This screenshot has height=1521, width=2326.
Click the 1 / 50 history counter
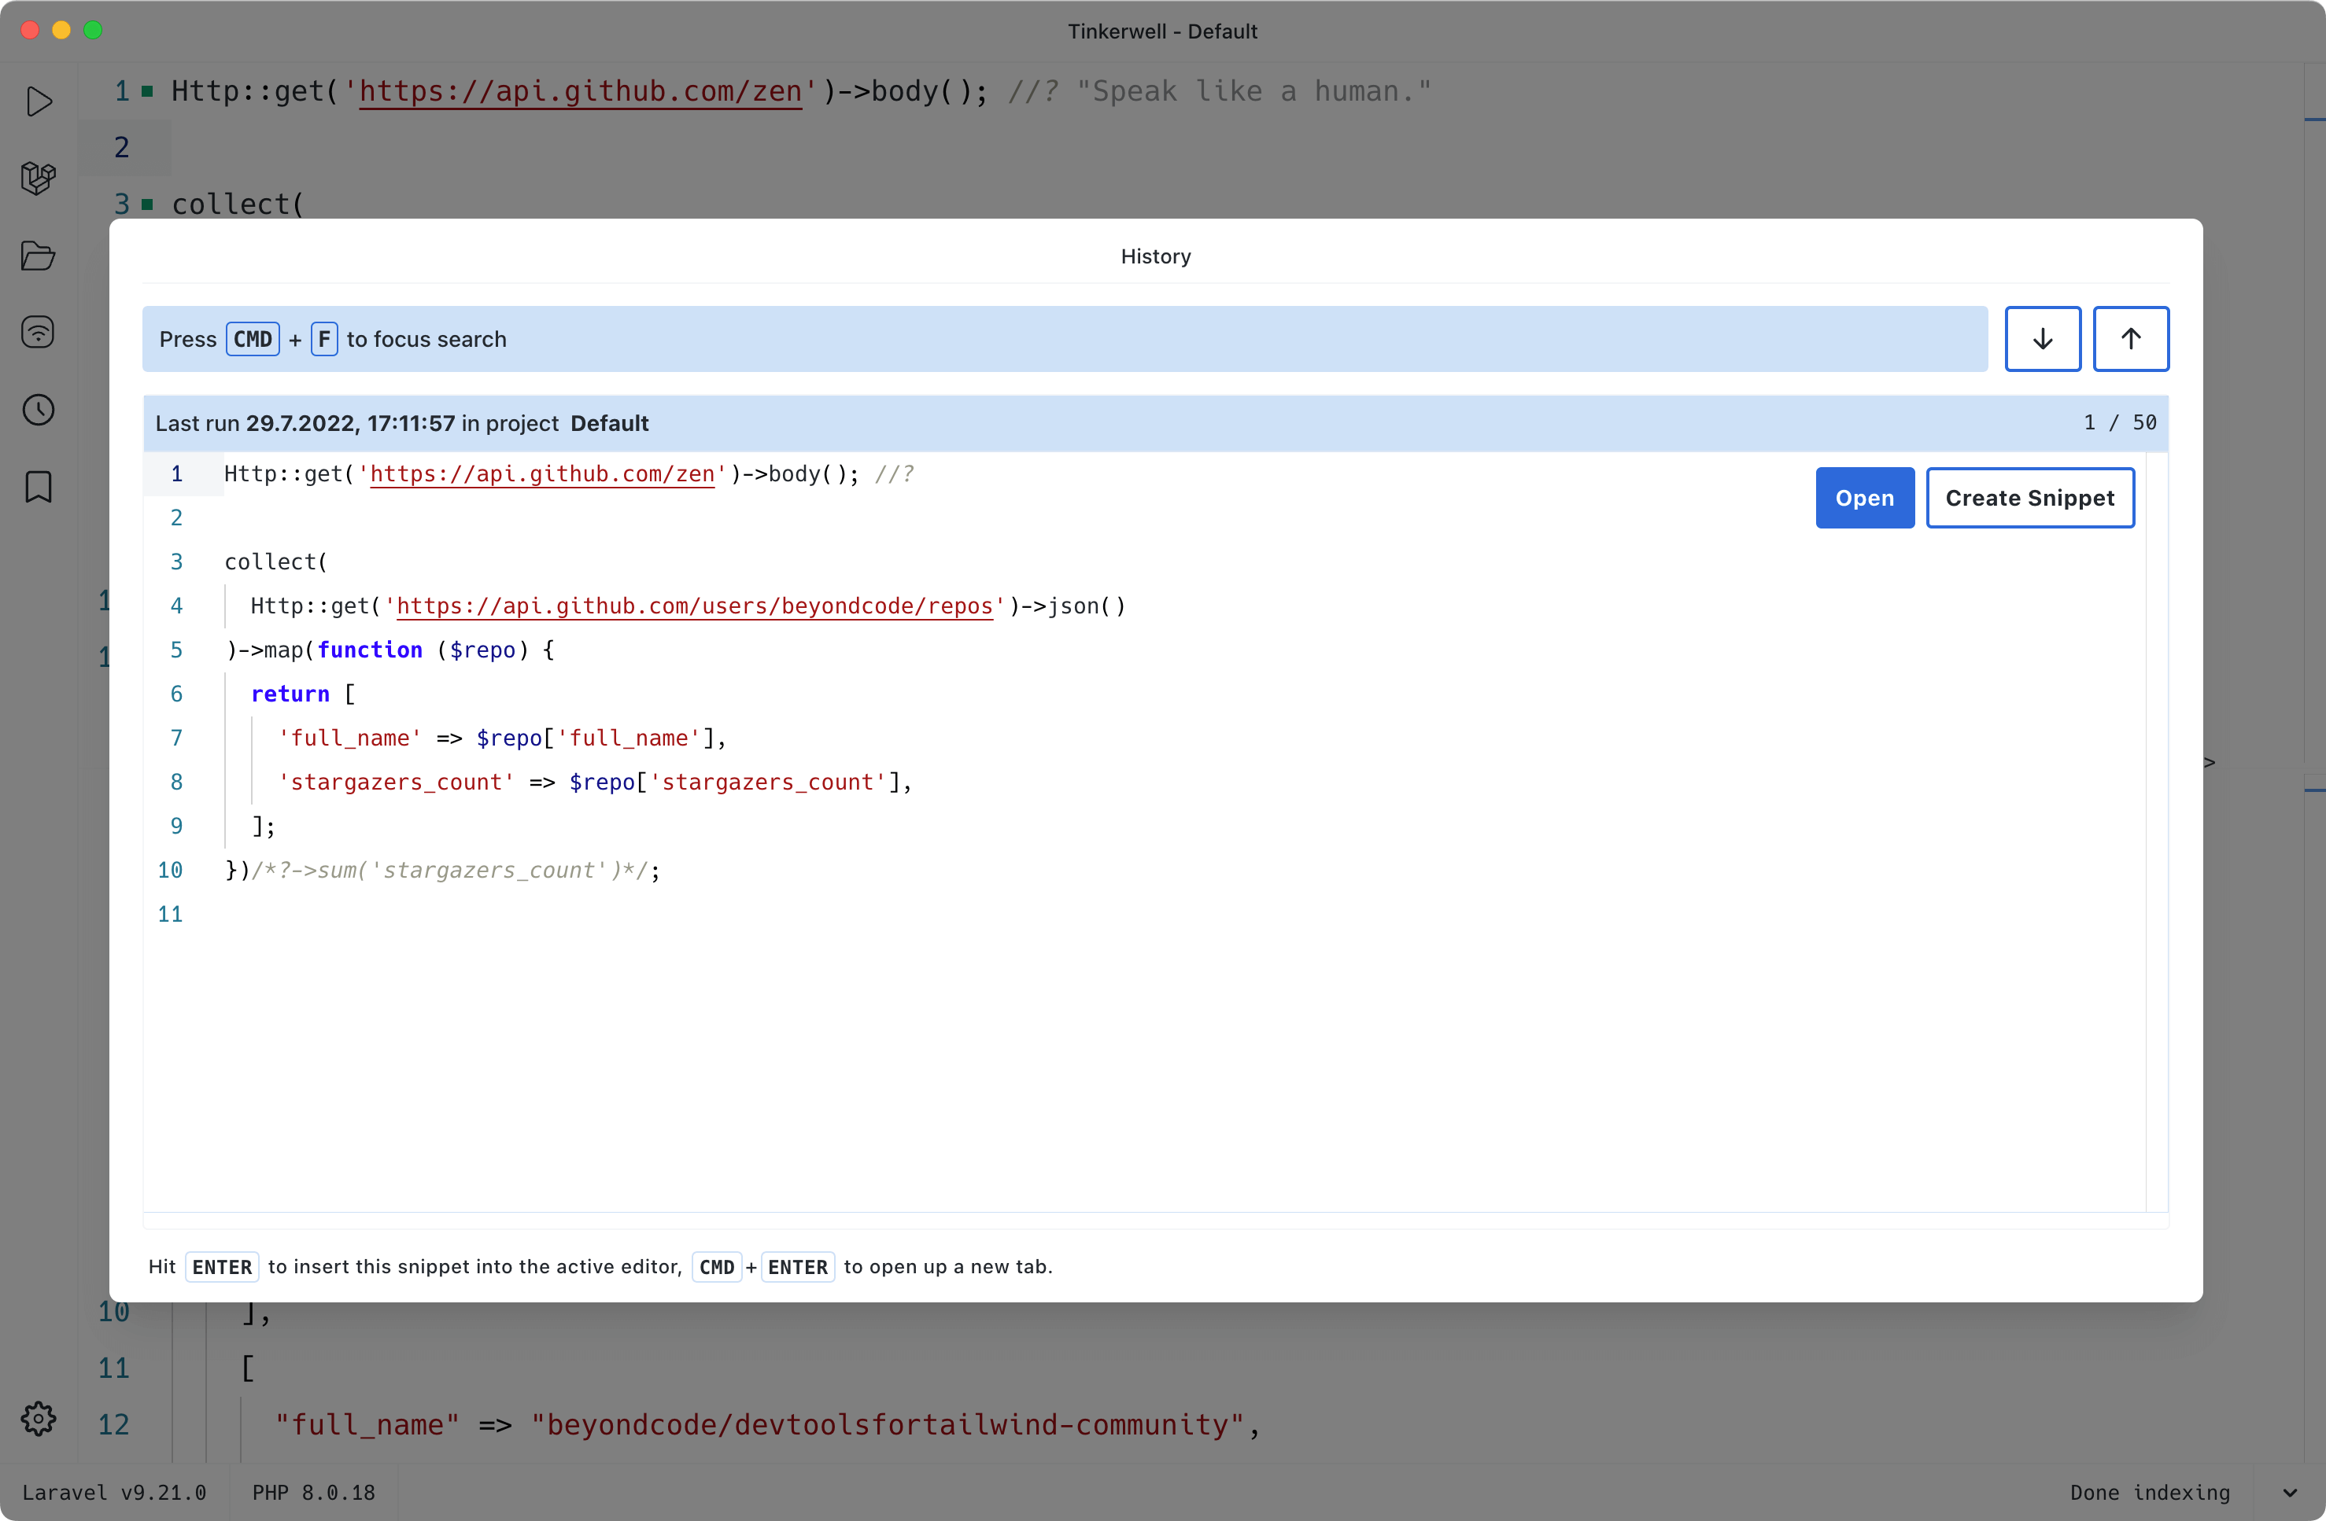pyautogui.click(x=2120, y=423)
